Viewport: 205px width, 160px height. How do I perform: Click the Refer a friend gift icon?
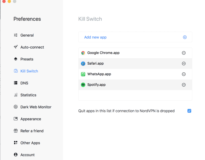click(15, 131)
